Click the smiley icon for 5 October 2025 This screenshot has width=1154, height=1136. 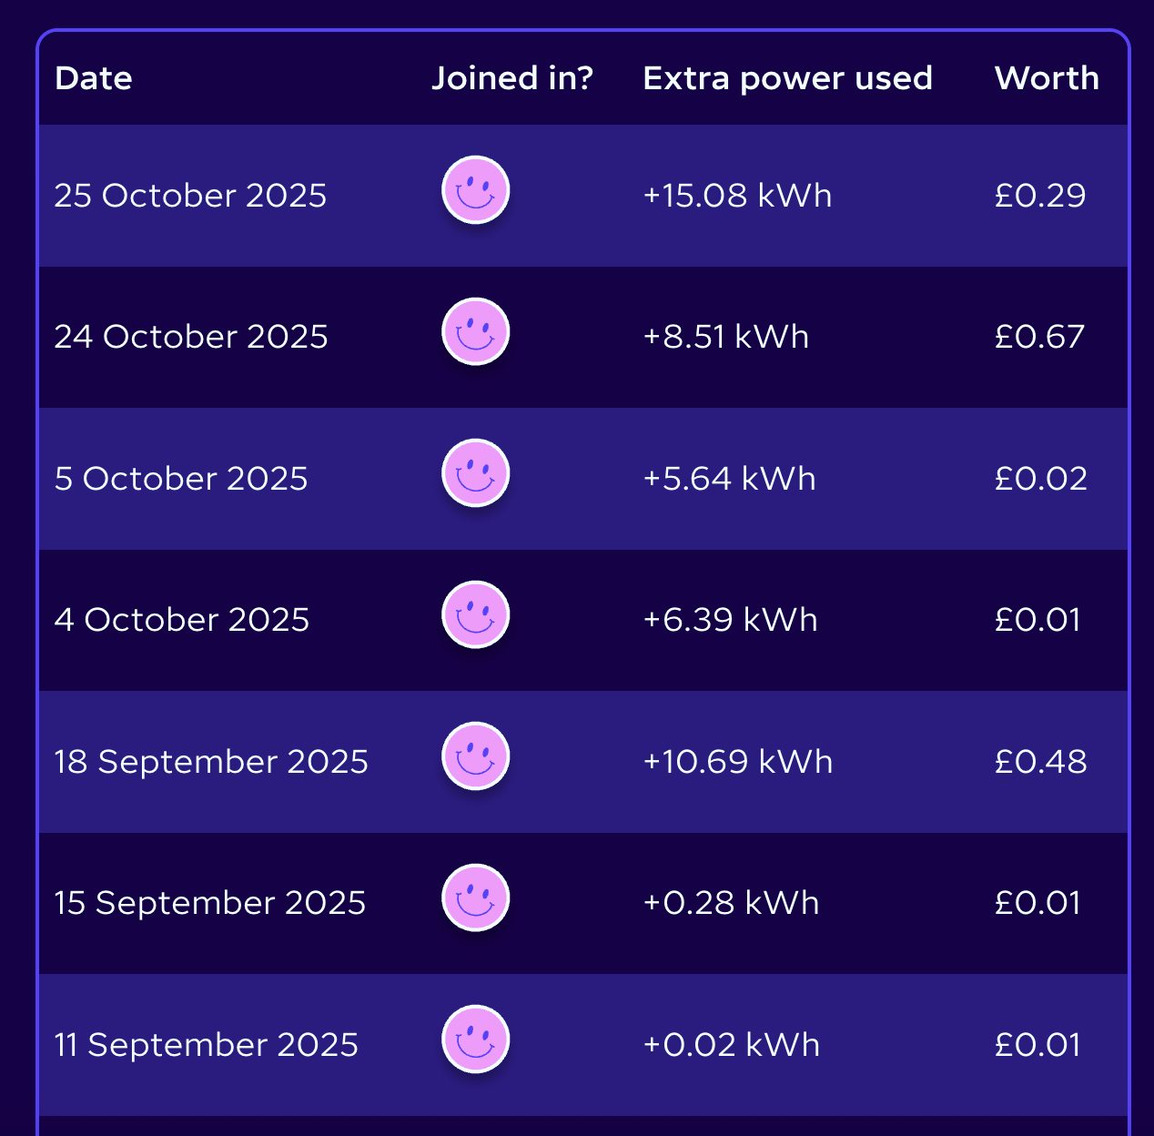[475, 474]
